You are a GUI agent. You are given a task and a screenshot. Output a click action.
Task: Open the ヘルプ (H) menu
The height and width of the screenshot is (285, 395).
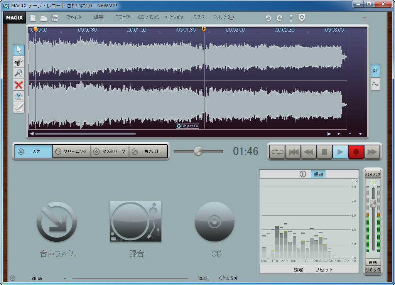224,17
